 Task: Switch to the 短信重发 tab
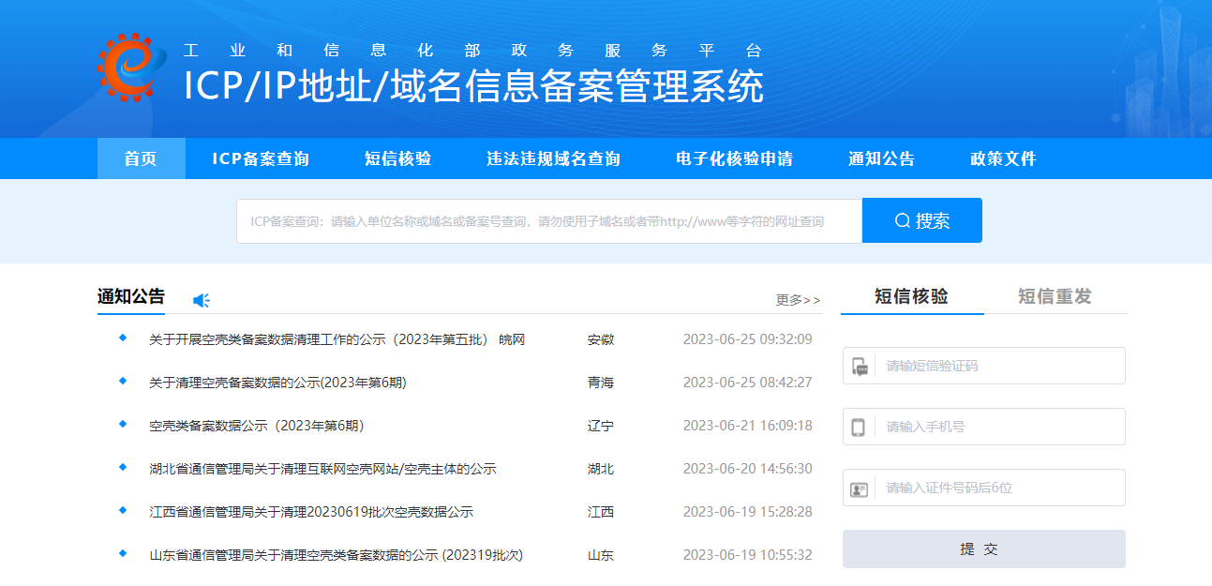pos(1055,296)
